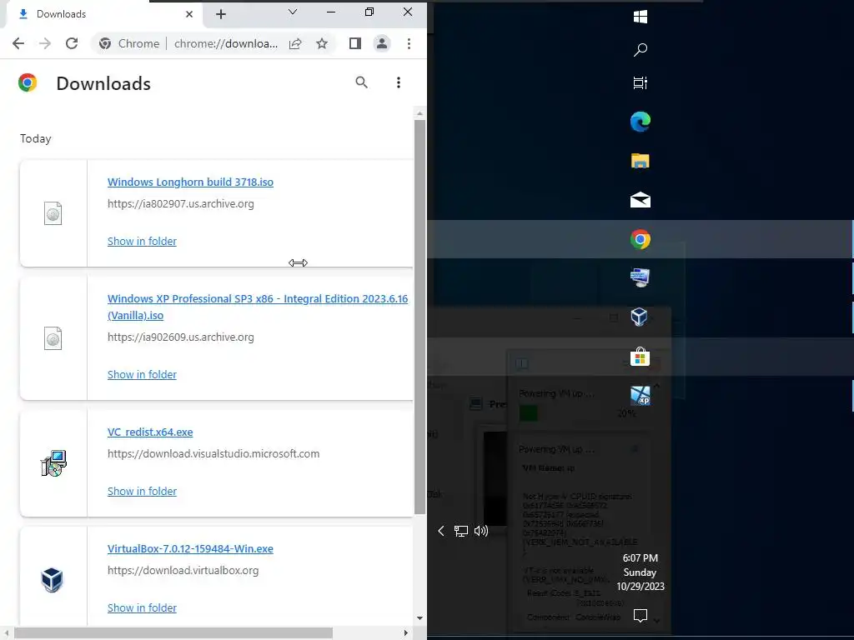Click the vertical scrollbar thumb
The image size is (854, 640).
pos(420,317)
